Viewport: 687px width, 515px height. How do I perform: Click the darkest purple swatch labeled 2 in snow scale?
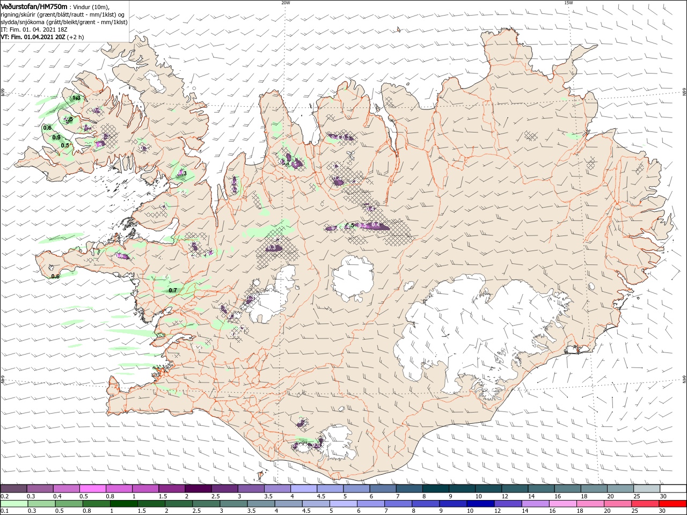click(x=198, y=489)
